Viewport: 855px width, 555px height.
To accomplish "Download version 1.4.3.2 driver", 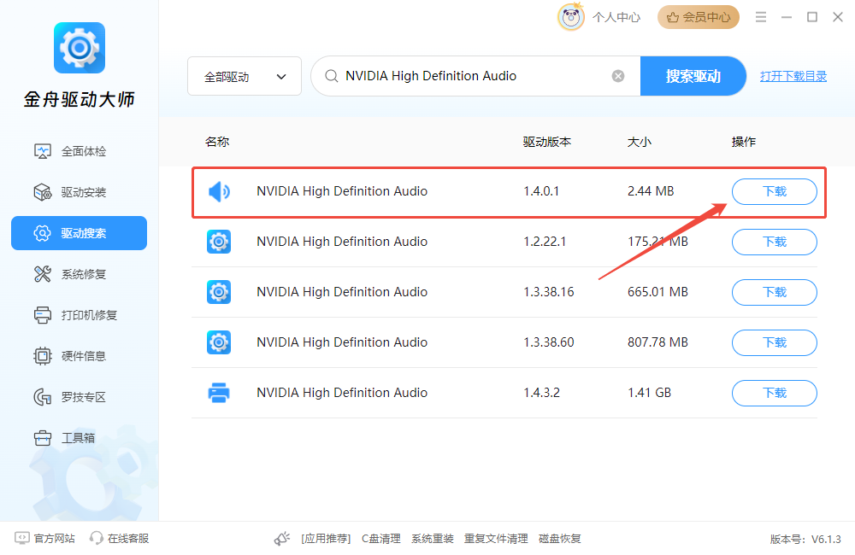I will tap(775, 393).
